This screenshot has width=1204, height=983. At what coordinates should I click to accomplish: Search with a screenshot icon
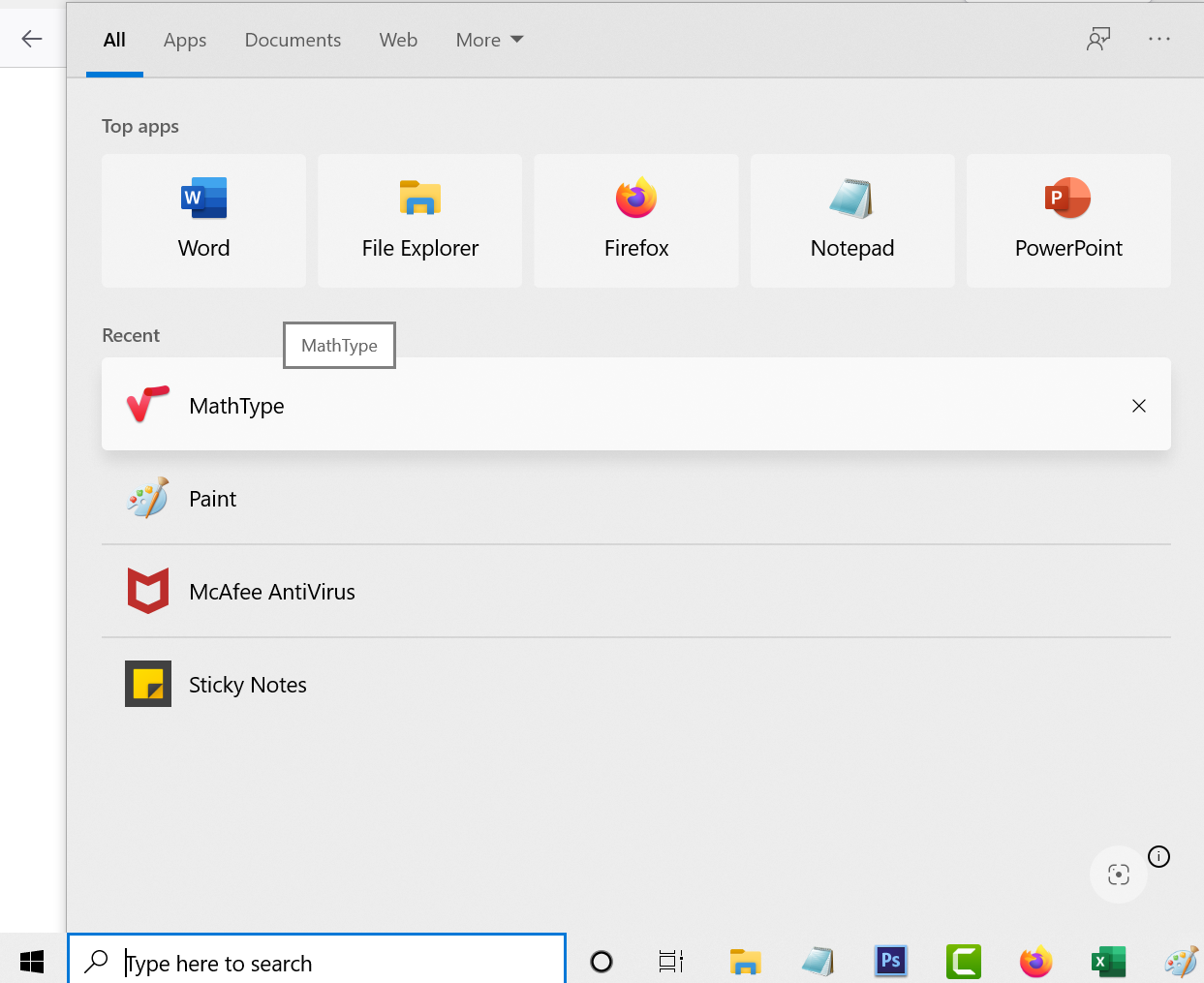(x=1119, y=875)
